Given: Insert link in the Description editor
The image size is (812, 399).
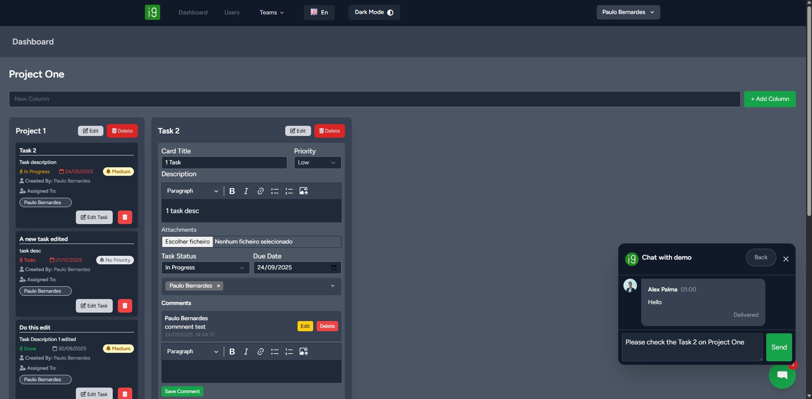Looking at the screenshot, I should click(260, 191).
